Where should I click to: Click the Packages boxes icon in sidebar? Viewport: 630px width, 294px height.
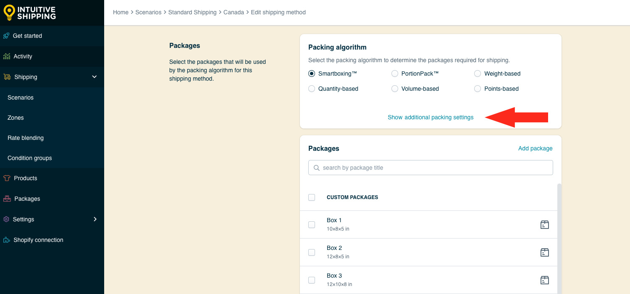pos(7,199)
